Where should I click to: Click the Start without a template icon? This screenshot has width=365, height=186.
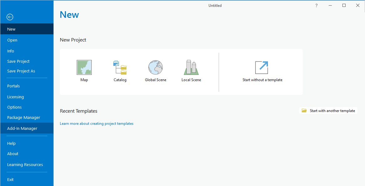pyautogui.click(x=262, y=67)
